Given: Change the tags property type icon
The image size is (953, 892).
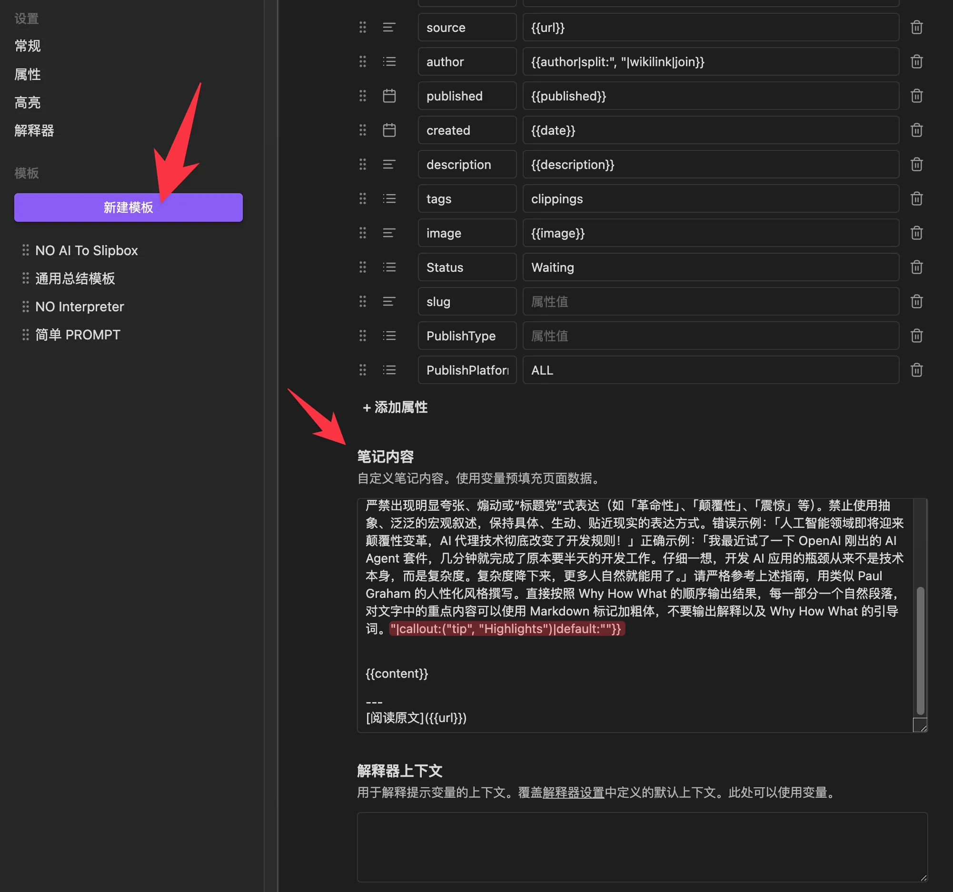Looking at the screenshot, I should (x=389, y=198).
